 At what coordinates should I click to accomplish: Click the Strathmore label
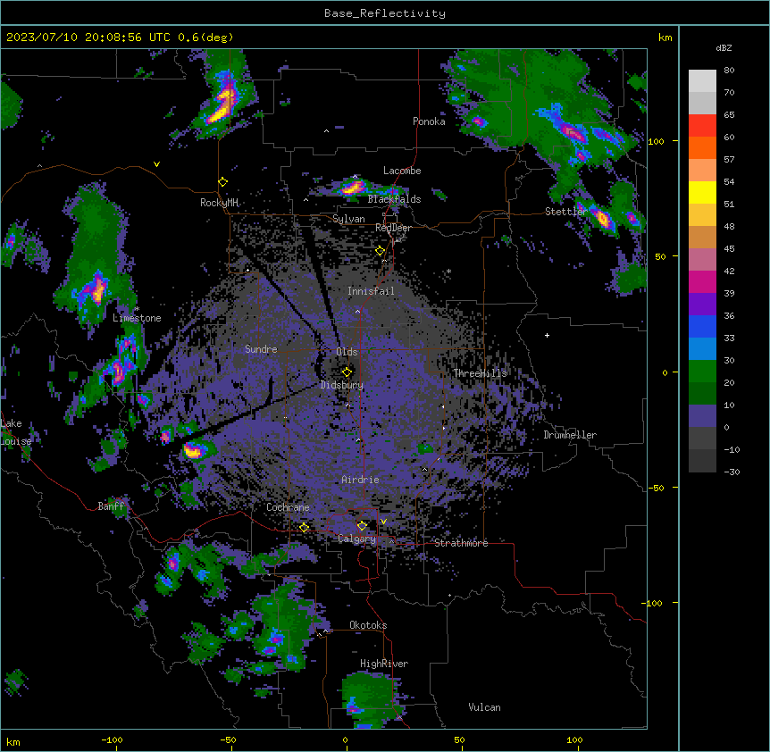pyautogui.click(x=461, y=543)
